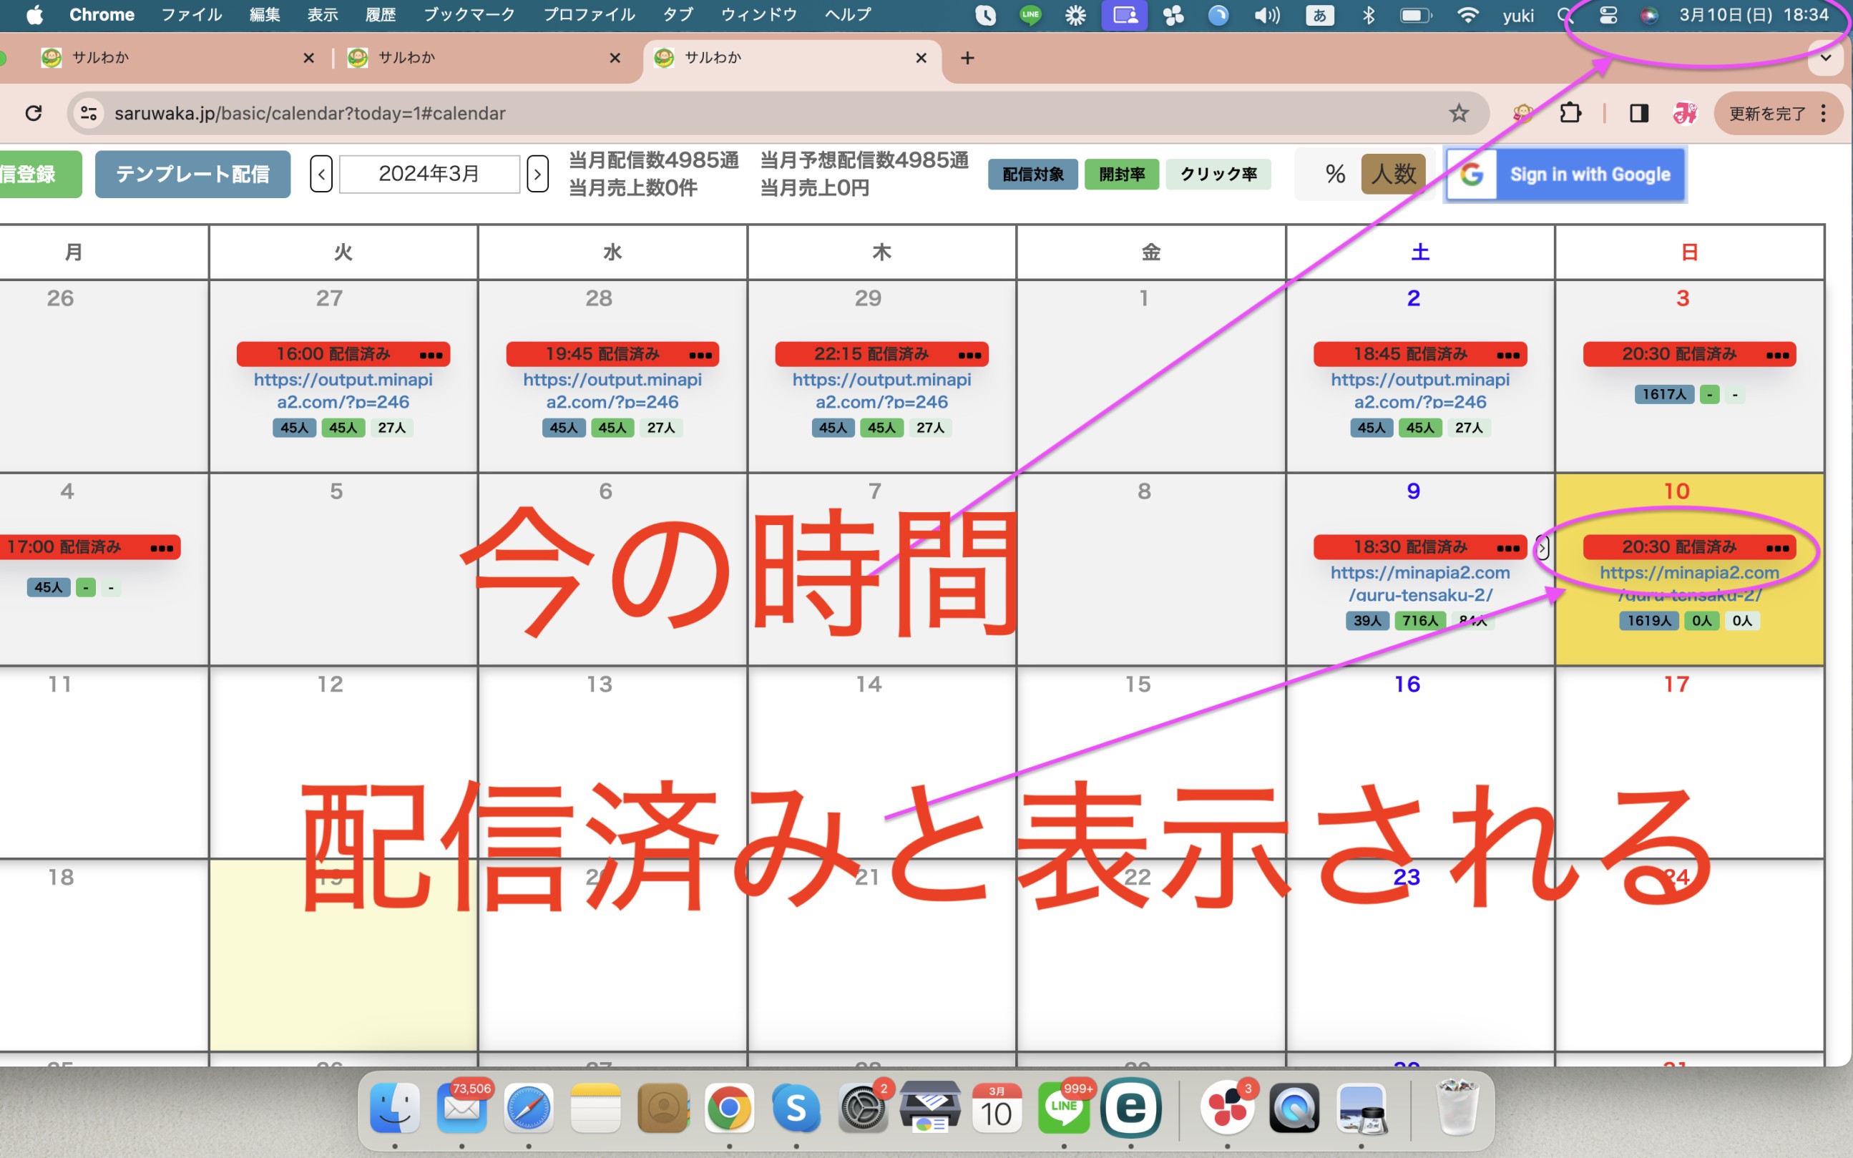This screenshot has width=1853, height=1158.
Task: Switch to the second サルわか tab
Action: coord(483,58)
